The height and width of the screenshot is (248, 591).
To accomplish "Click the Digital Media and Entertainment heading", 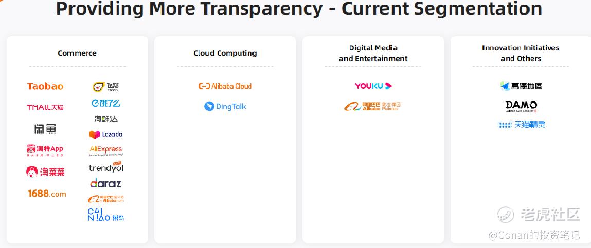I will [x=373, y=53].
